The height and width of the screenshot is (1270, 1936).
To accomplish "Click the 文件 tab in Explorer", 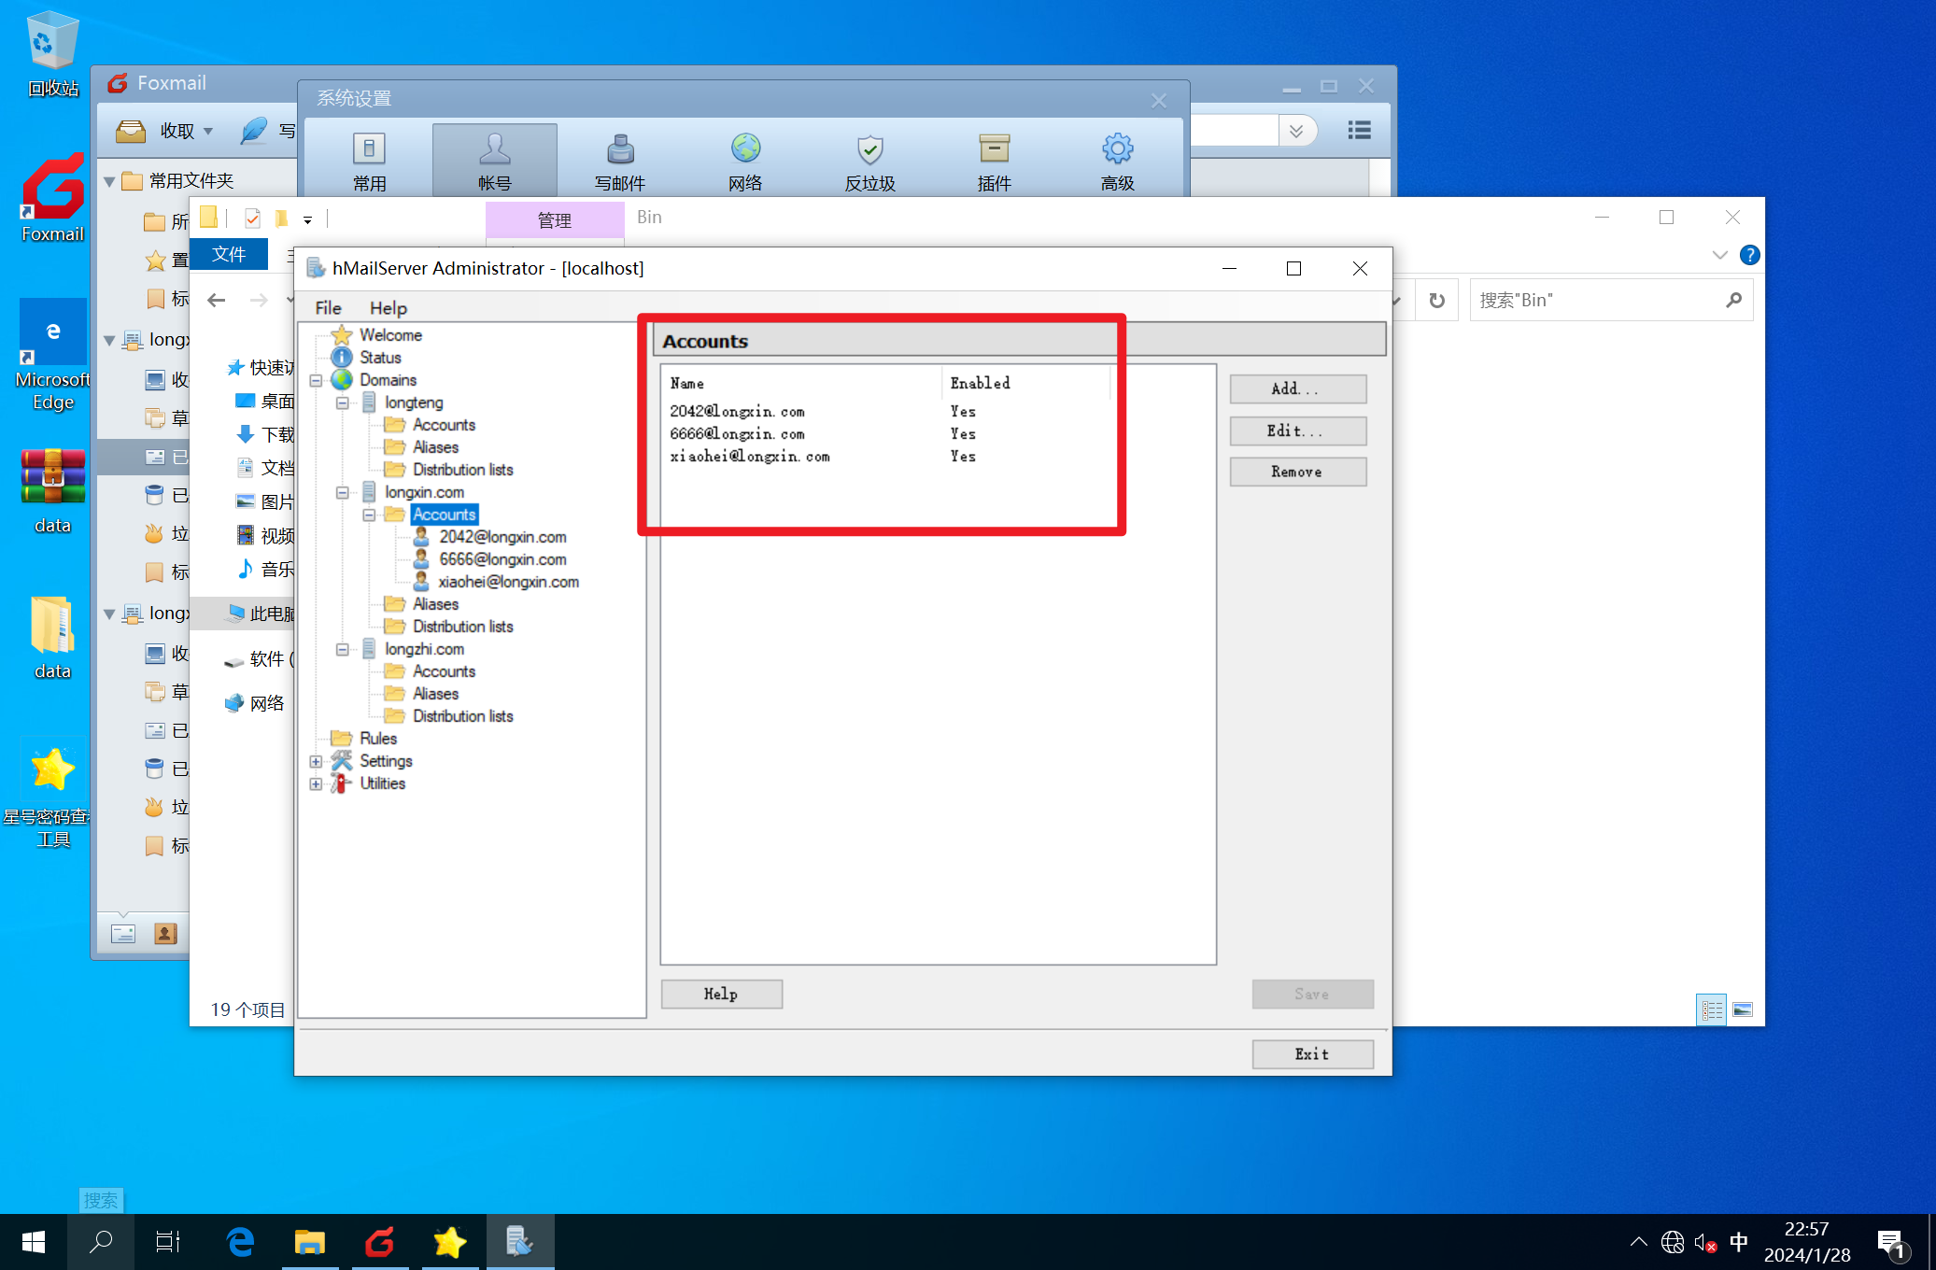I will pos(229,254).
